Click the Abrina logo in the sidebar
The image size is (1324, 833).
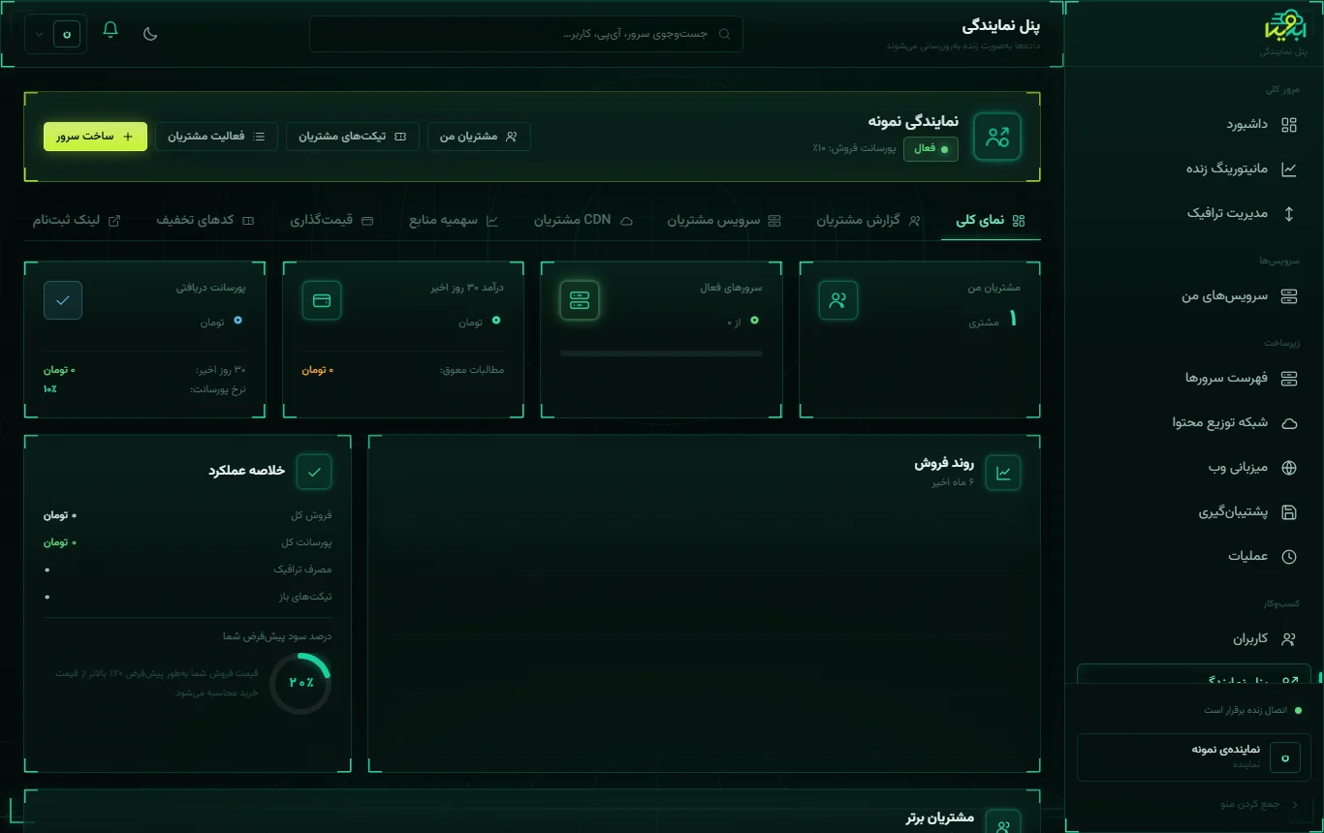1286,26
